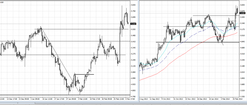Click the 5.618 current price tag on right chart
Viewport: 247px width, 105px height.
click(x=242, y=13)
